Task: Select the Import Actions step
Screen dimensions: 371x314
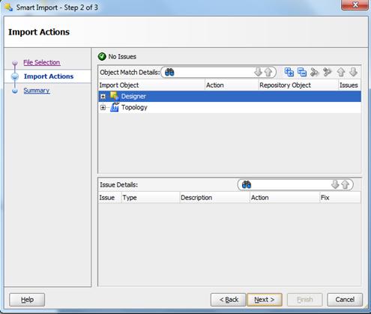Action: 49,76
